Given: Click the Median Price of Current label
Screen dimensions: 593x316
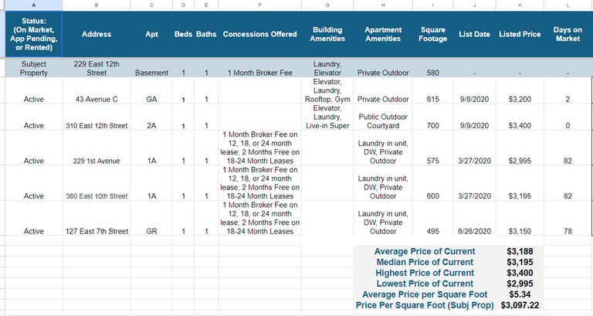Looking at the screenshot, I should tap(425, 262).
